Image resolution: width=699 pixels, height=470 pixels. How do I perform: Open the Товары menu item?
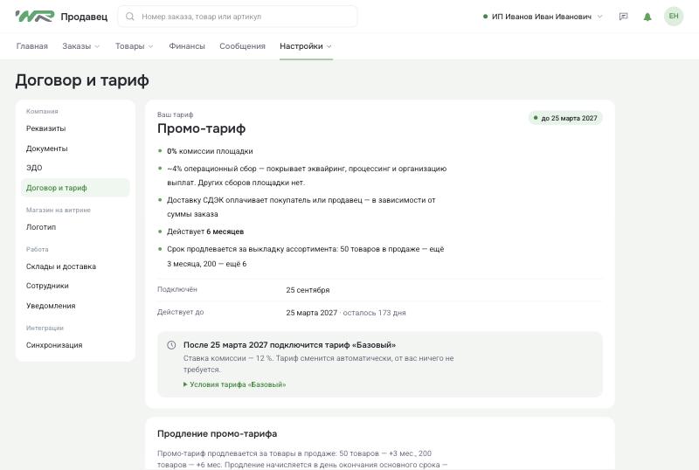tap(129, 46)
